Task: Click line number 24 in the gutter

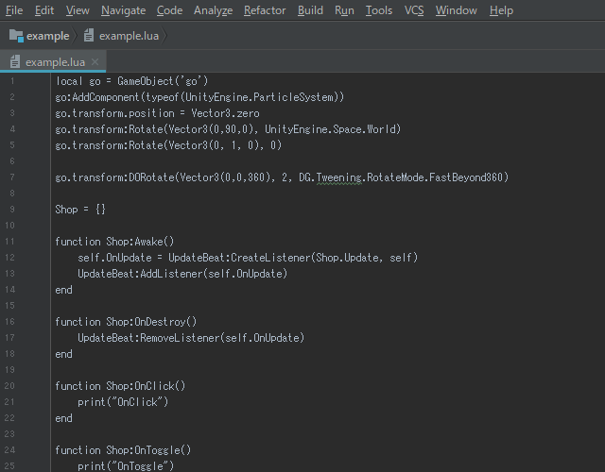Action: (x=9, y=450)
